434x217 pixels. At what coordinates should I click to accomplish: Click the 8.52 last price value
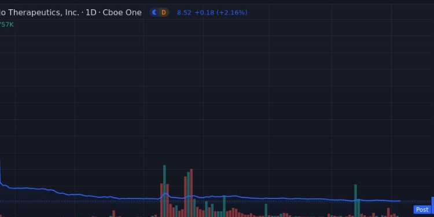[x=184, y=13]
